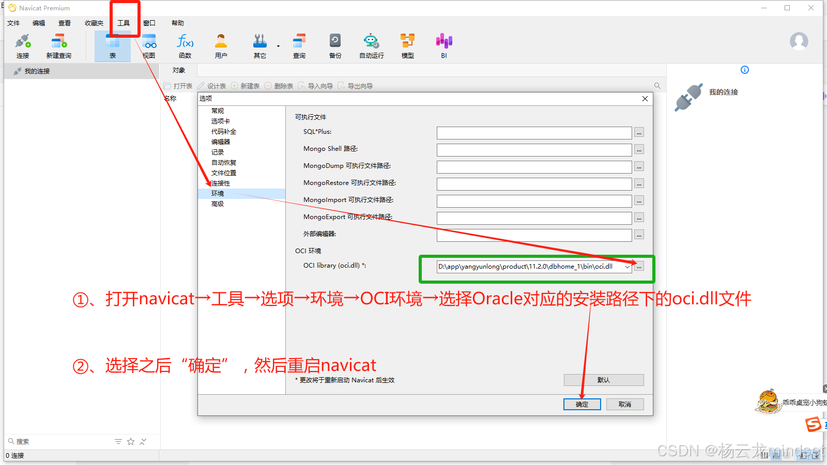
Task: Click the Mongo Shell path input field
Action: click(x=534, y=150)
